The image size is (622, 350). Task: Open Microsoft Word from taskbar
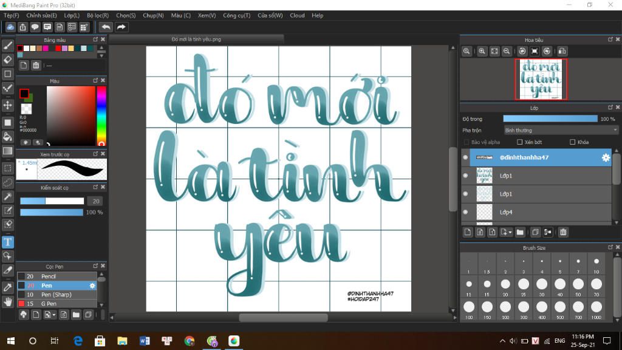coord(145,341)
